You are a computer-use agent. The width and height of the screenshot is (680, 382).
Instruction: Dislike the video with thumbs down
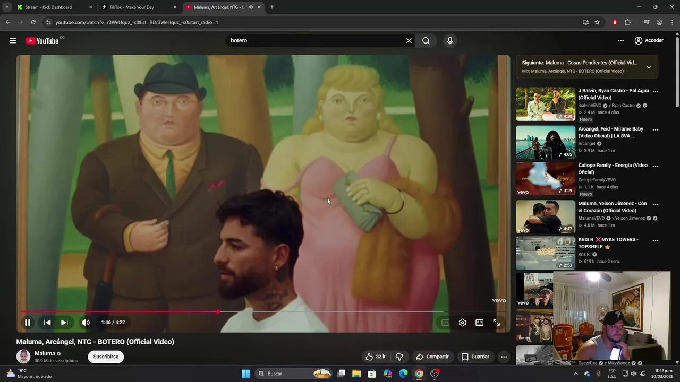(x=399, y=357)
